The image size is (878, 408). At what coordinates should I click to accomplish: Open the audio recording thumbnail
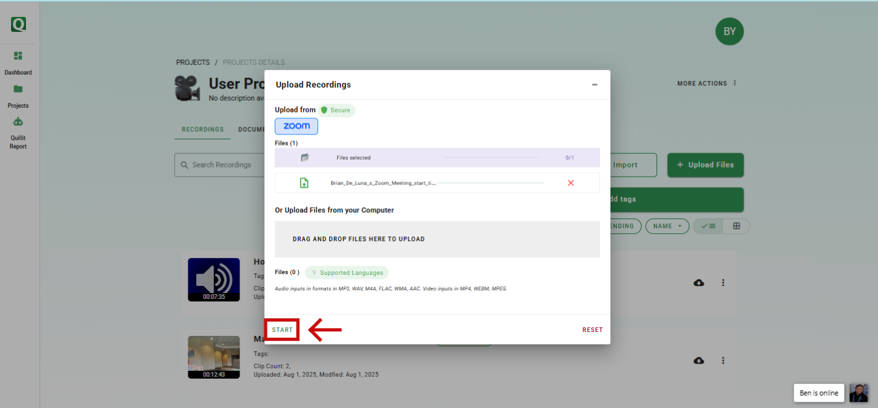tap(214, 279)
